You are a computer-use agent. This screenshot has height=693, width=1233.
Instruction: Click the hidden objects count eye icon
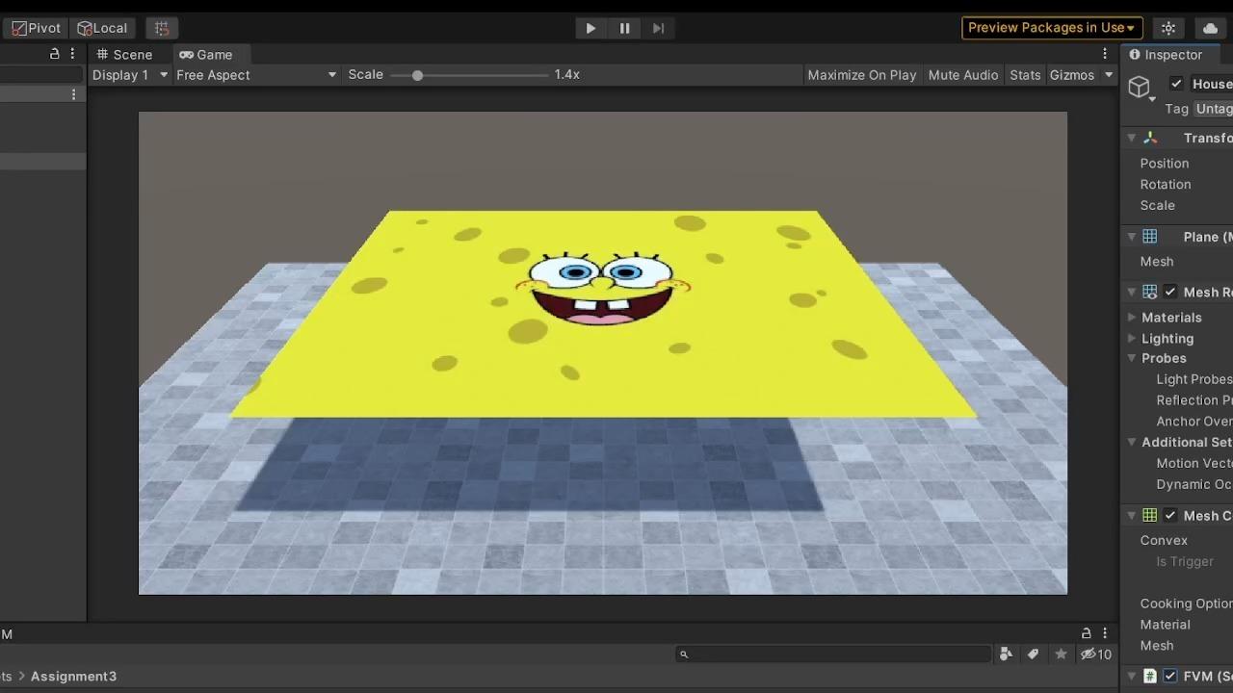[1089, 654]
